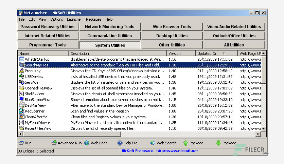Open the File menu

(22, 19)
